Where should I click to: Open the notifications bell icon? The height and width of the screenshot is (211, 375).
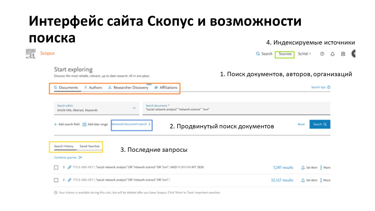pyautogui.click(x=332, y=54)
